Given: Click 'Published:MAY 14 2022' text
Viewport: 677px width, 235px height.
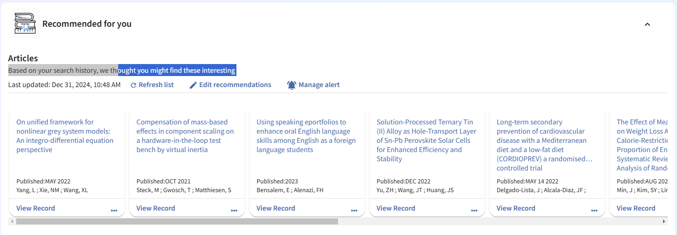Looking at the screenshot, I should point(527,182).
